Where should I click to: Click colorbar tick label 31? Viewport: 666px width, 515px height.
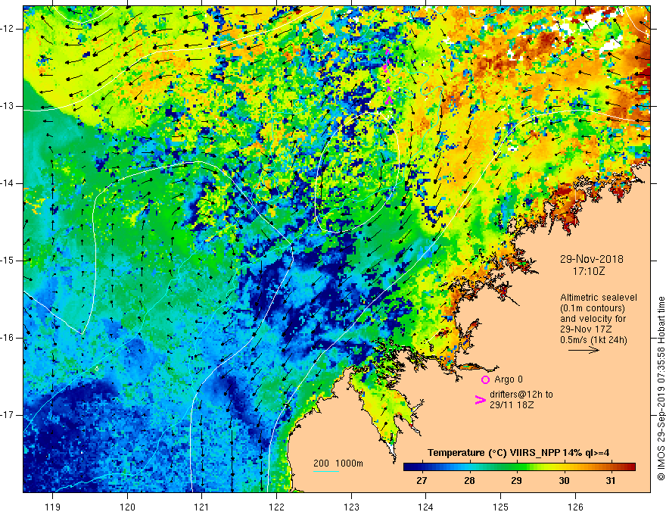[x=611, y=481]
